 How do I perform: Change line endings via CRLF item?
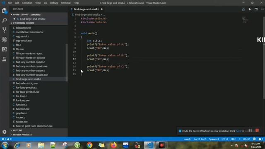coord(233,139)
